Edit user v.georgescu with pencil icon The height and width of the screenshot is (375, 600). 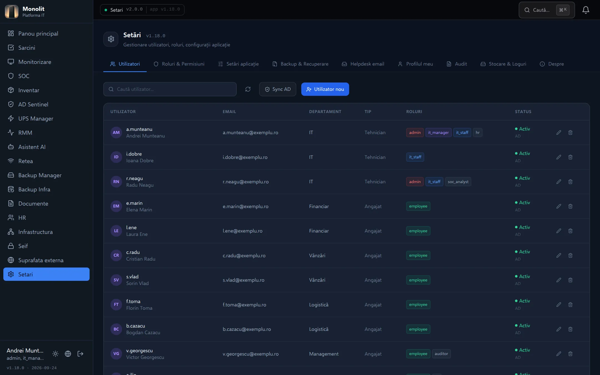[x=559, y=354]
